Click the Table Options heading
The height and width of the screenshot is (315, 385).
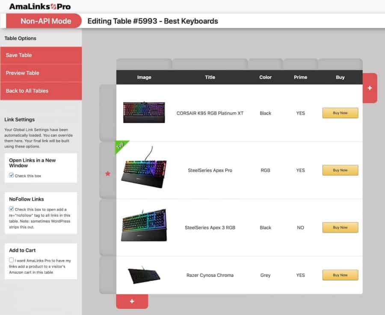click(21, 38)
